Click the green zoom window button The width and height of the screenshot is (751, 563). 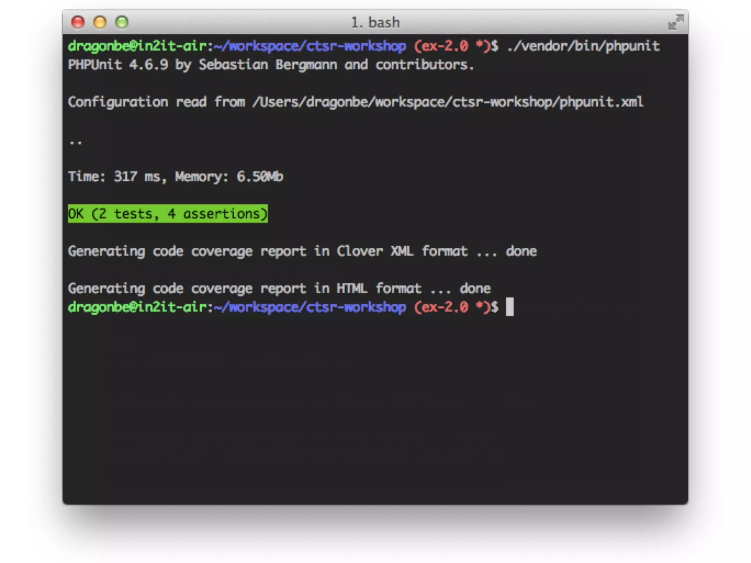(122, 22)
